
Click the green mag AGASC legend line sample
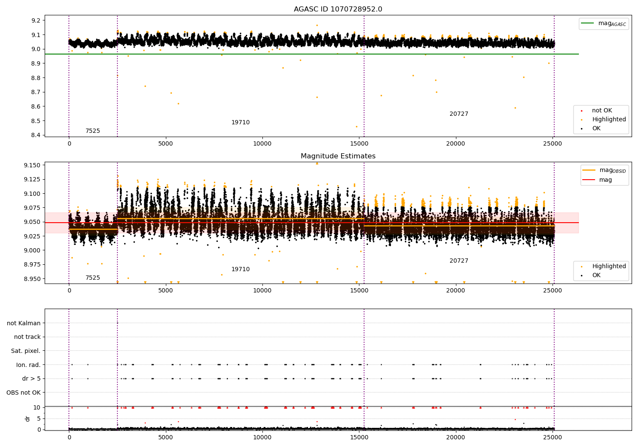point(587,23)
